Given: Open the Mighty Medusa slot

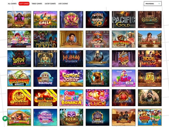Looking at the screenshot, I should (45, 39).
